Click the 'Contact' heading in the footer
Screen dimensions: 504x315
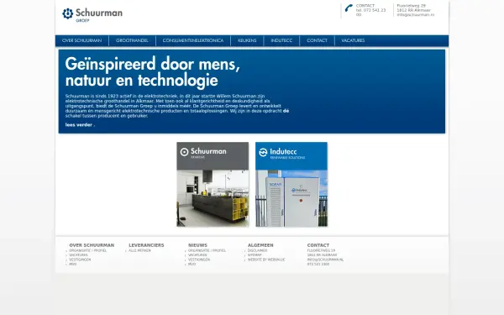point(318,245)
